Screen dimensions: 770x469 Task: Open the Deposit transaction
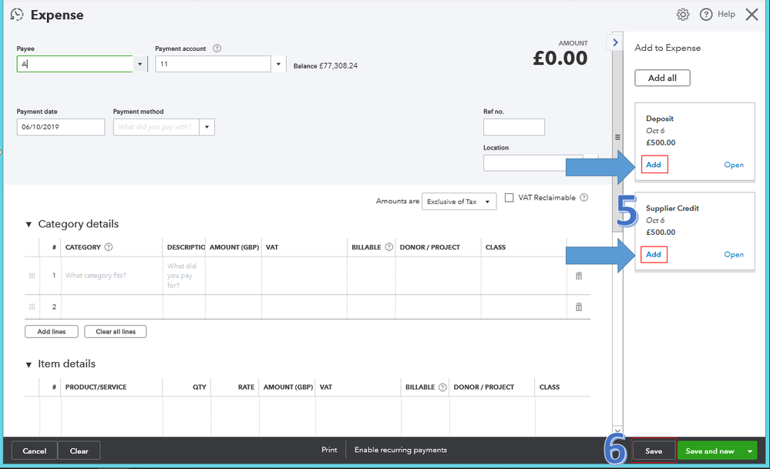pos(734,165)
